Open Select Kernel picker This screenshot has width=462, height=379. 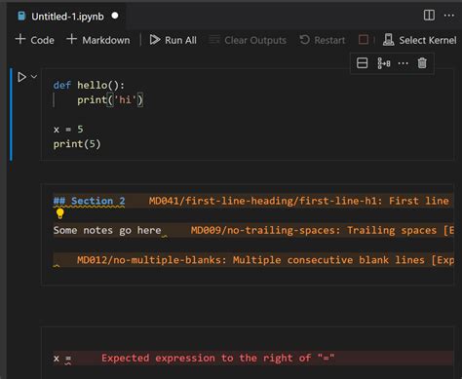(x=419, y=40)
